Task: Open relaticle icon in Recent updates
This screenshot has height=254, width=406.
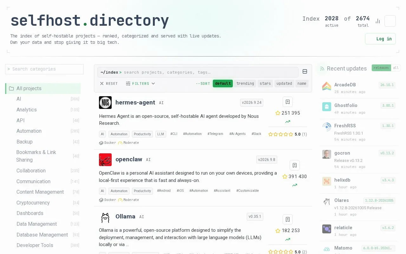Action: pos(327,229)
